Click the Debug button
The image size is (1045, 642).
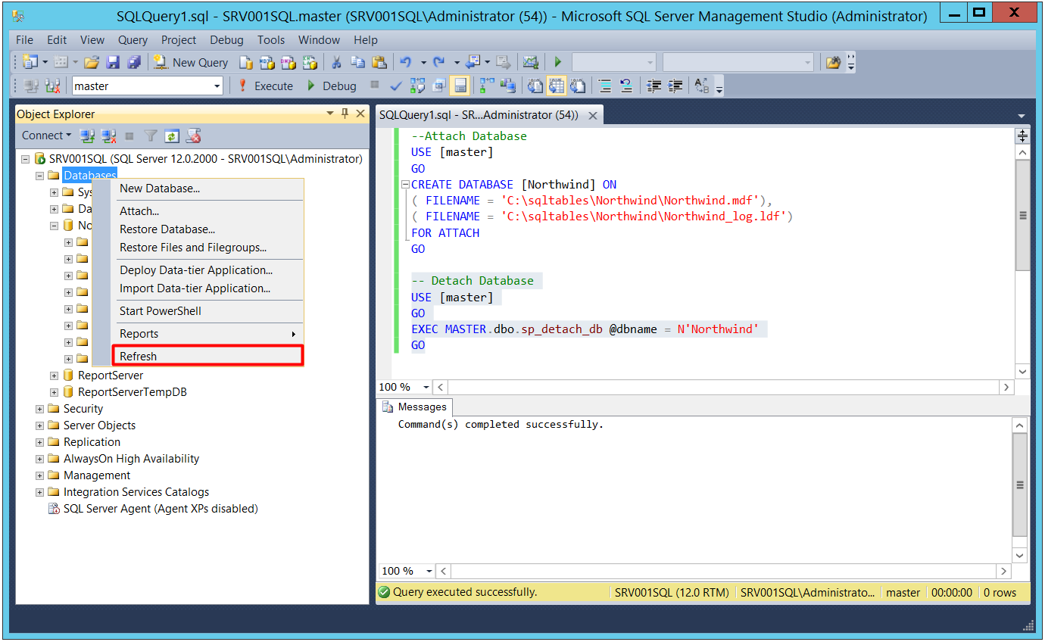pyautogui.click(x=331, y=86)
